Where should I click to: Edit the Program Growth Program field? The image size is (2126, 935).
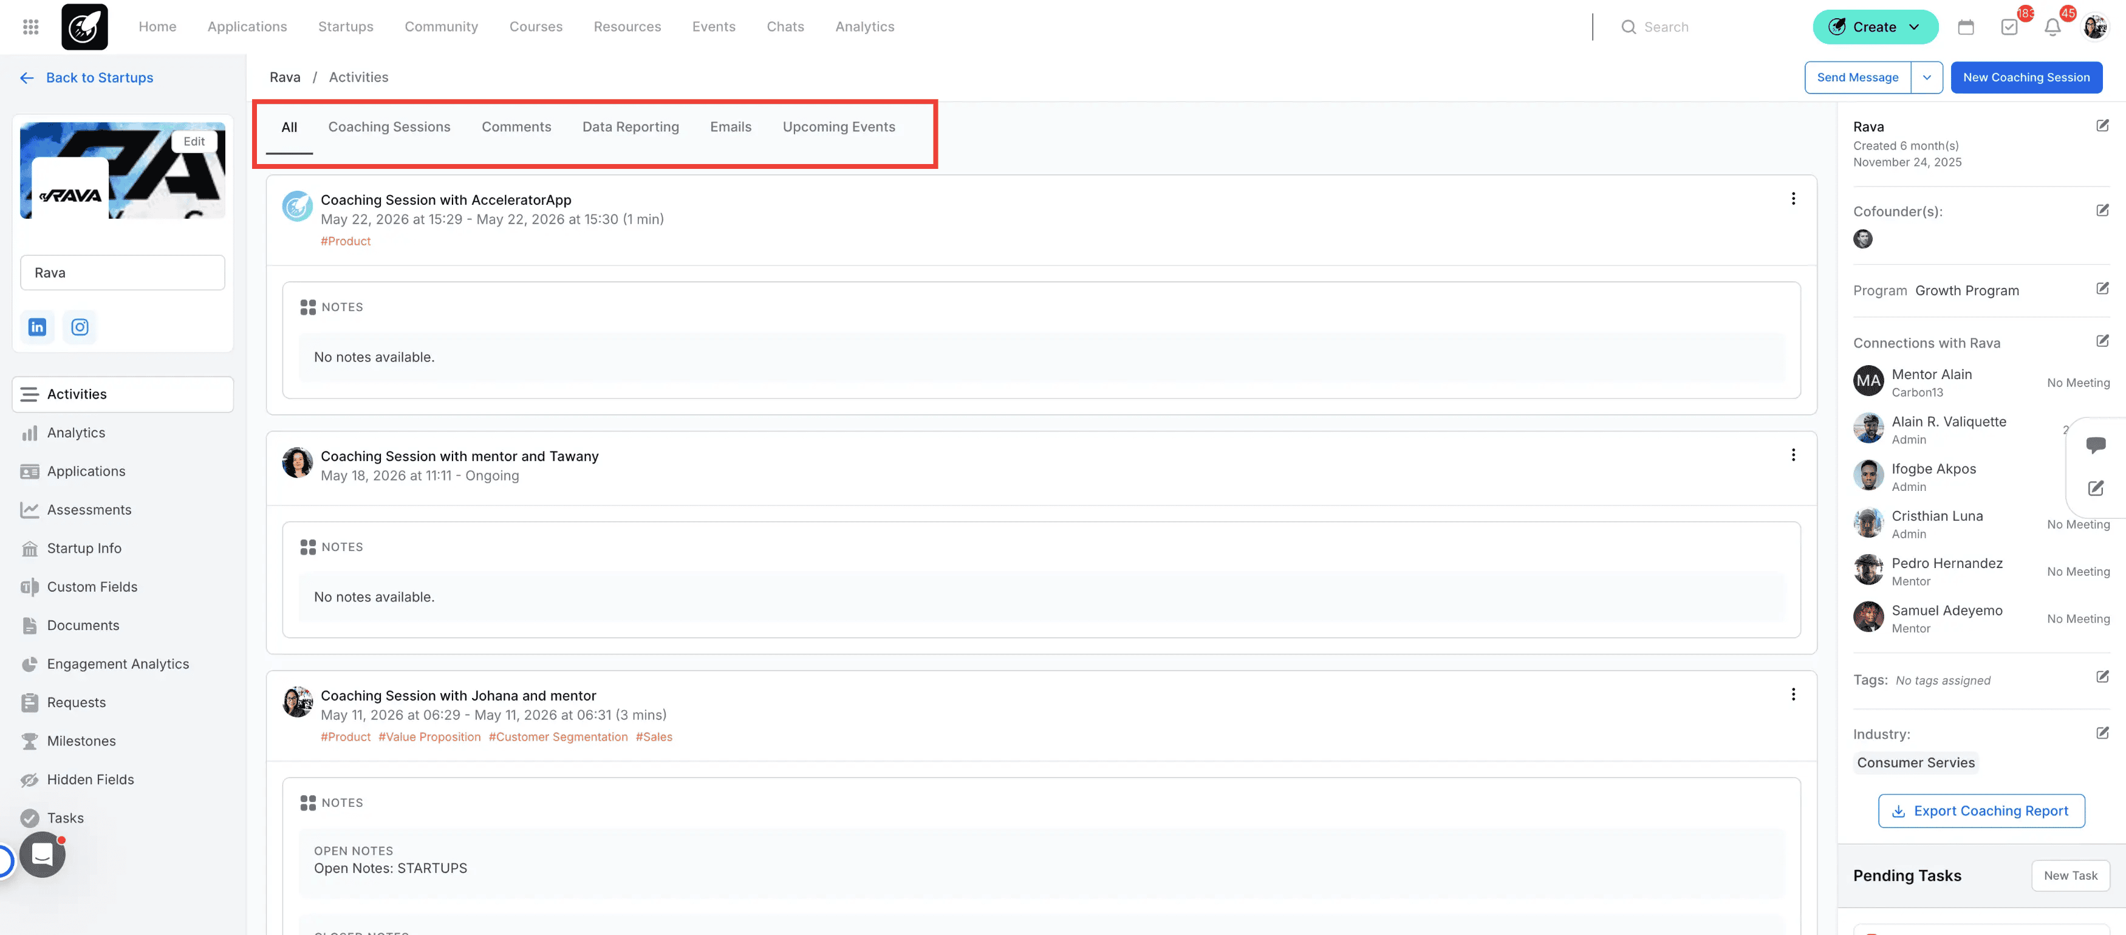[x=2102, y=289]
